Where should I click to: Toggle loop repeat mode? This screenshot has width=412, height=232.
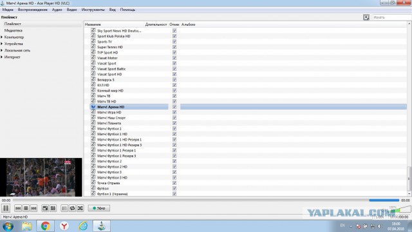click(x=72, y=208)
